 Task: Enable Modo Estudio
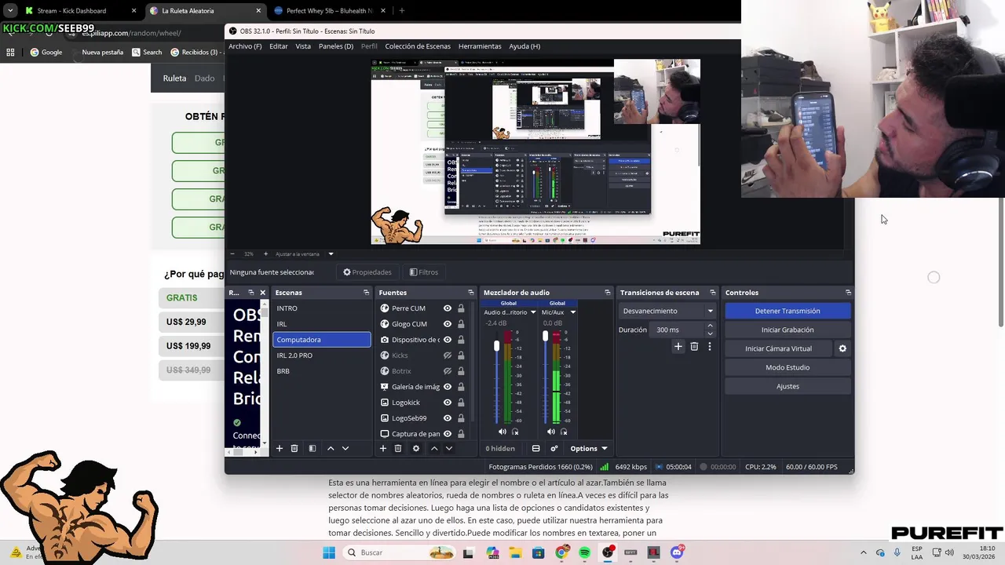pyautogui.click(x=788, y=367)
